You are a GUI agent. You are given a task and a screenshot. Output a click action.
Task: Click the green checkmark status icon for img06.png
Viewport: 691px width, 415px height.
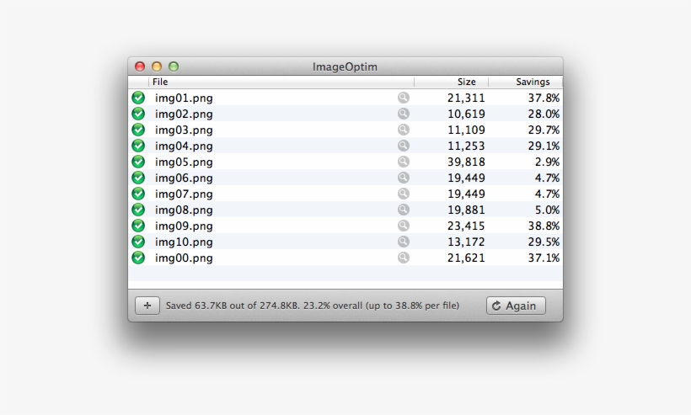(x=138, y=178)
